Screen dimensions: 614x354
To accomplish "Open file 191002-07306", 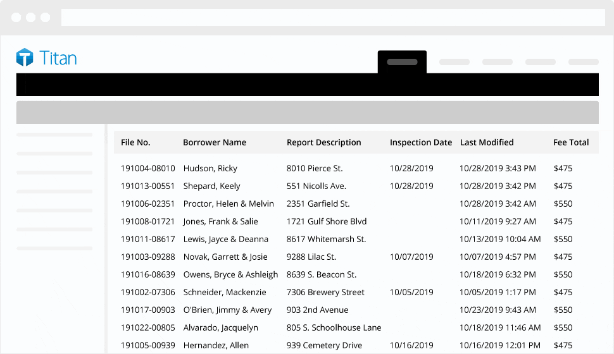I will (x=148, y=292).
